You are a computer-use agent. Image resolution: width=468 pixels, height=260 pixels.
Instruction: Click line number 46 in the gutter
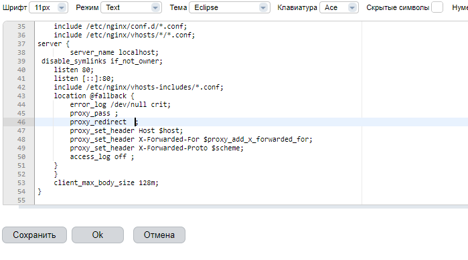pyautogui.click(x=21, y=122)
